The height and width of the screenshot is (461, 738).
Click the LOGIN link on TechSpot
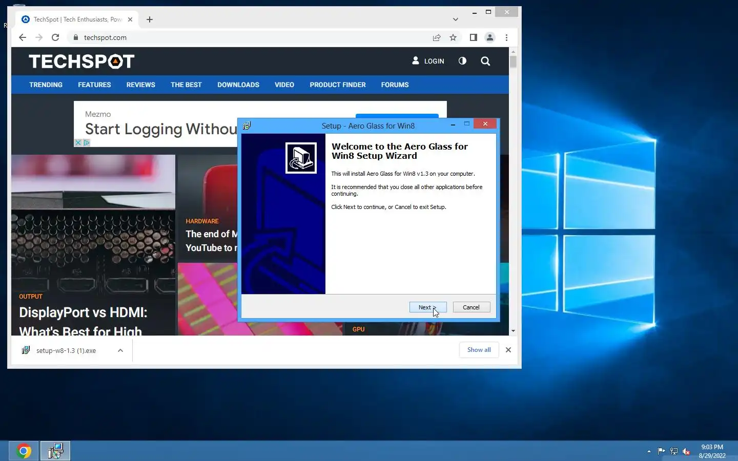[x=428, y=61]
